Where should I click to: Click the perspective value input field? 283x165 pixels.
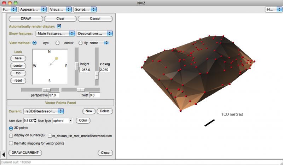pyautogui.click(x=54, y=95)
